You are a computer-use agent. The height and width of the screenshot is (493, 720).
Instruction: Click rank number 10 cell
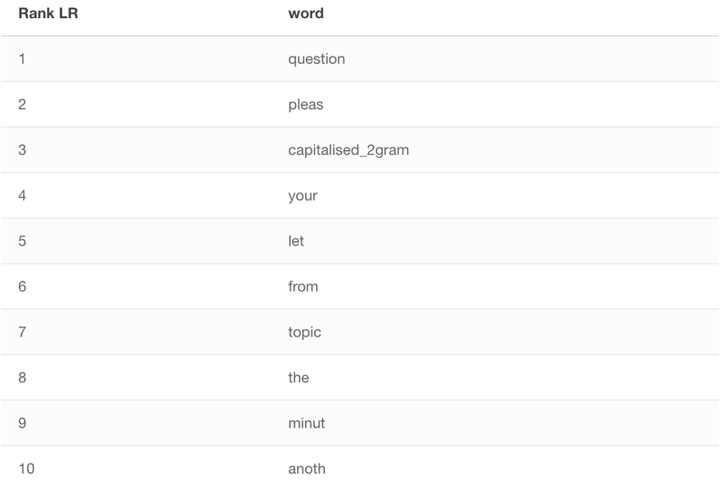[26, 468]
